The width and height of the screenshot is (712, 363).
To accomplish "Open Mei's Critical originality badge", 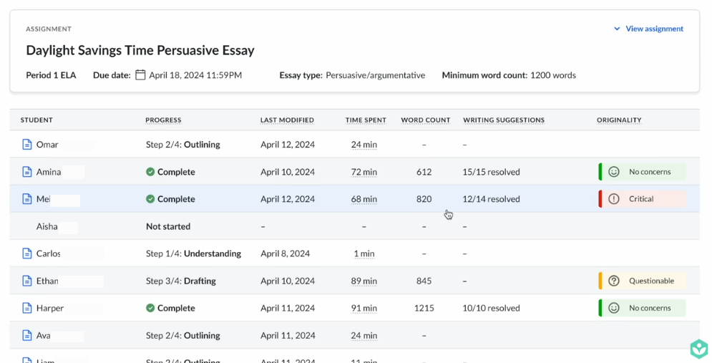I will [643, 199].
